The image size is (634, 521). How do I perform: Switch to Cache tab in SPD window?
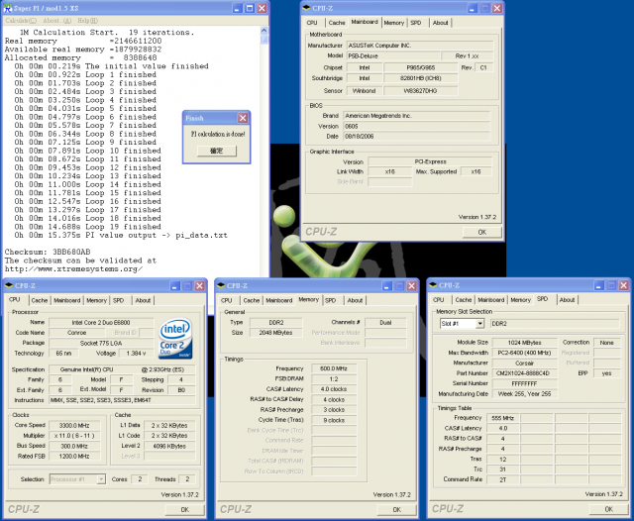(x=464, y=300)
